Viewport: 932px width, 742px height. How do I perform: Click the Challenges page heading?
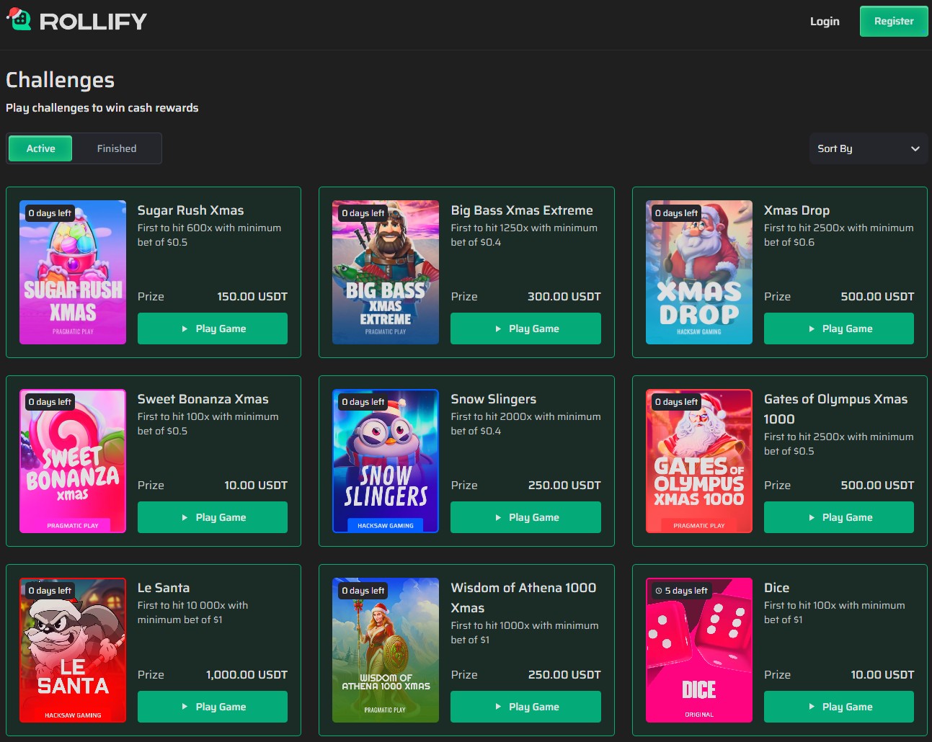point(60,80)
